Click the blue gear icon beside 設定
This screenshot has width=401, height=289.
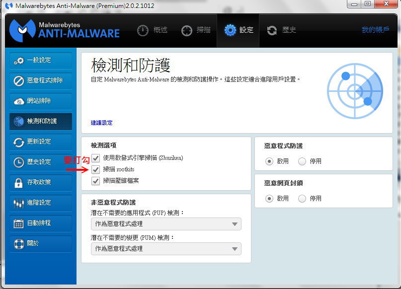click(230, 30)
